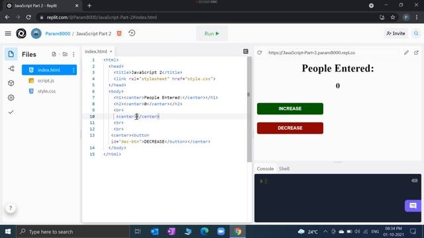The width and height of the screenshot is (424, 238).
Task: Open the preview in a new tab icon
Action: point(416,53)
